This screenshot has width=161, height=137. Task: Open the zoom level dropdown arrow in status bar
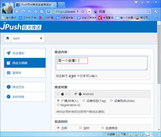click(x=157, y=134)
